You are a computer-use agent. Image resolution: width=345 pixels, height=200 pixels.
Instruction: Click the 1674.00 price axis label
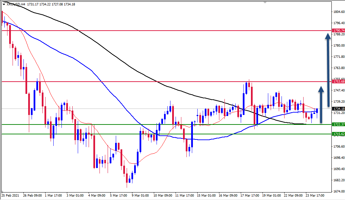point(339,191)
